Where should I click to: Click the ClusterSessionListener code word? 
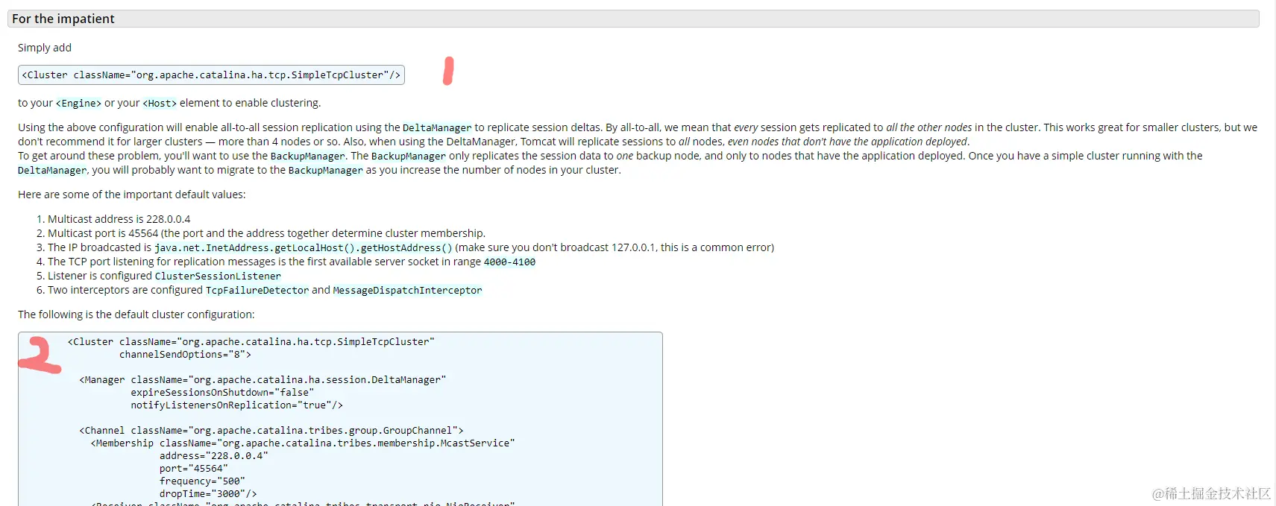tap(218, 276)
